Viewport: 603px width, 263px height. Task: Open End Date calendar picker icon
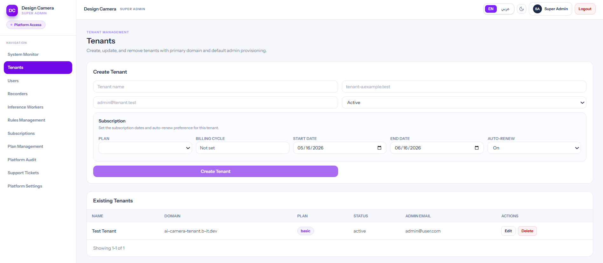[x=476, y=148]
